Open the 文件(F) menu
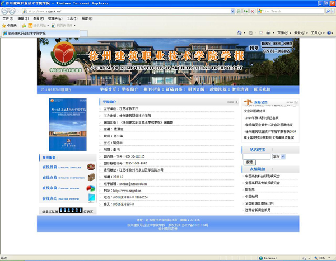This screenshot has width=336, height=261. point(8,18)
